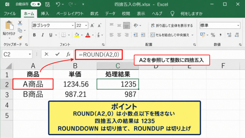Apply red font color A
The height and width of the screenshot is (138, 245).
click(88, 35)
